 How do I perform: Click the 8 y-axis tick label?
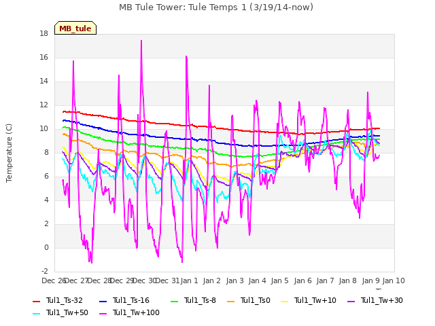click(46, 152)
